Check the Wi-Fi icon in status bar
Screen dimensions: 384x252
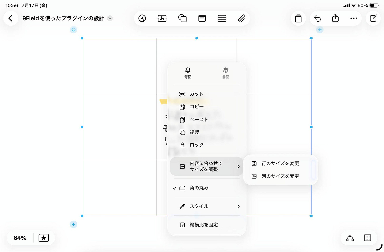click(354, 5)
